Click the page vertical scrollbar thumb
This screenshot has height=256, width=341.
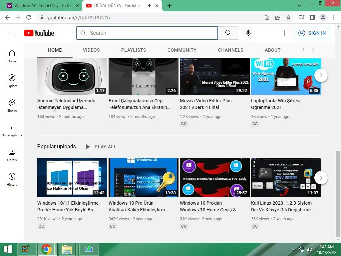[x=338, y=194]
